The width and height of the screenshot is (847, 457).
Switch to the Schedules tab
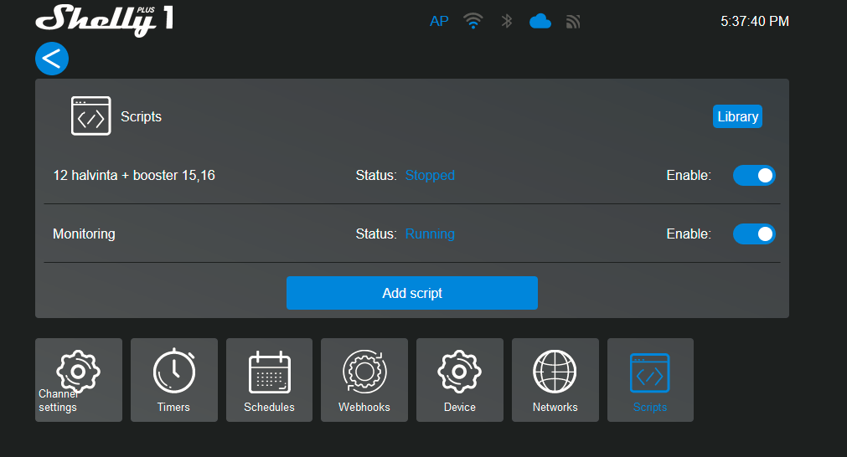tap(269, 379)
